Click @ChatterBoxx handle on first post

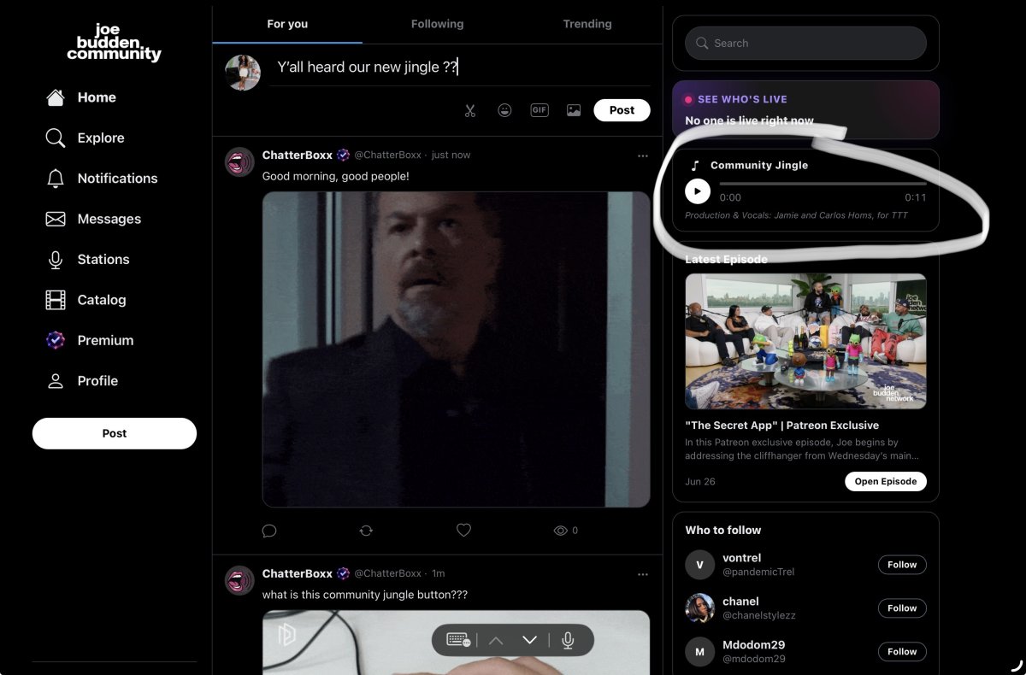(x=387, y=156)
